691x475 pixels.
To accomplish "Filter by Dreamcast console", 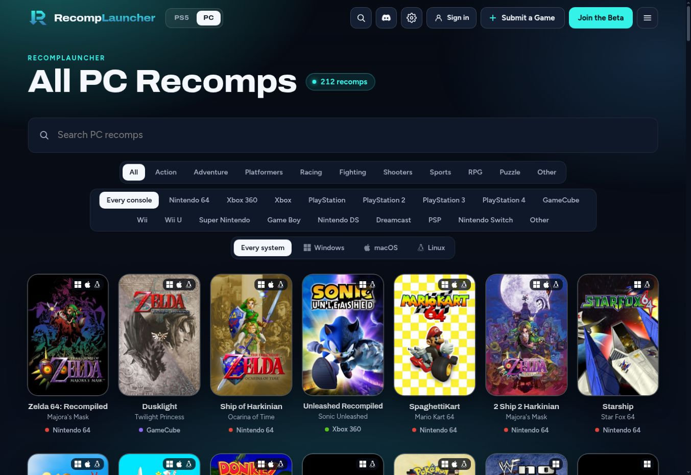I will (394, 220).
